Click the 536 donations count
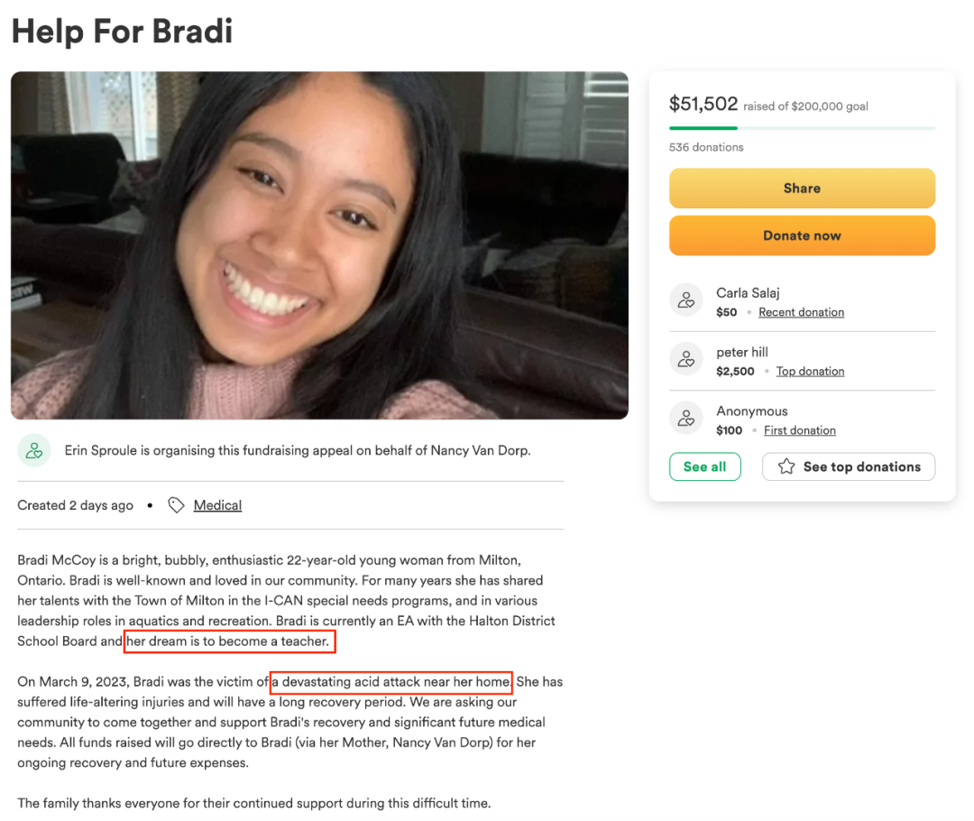Image resolution: width=974 pixels, height=821 pixels. (706, 147)
